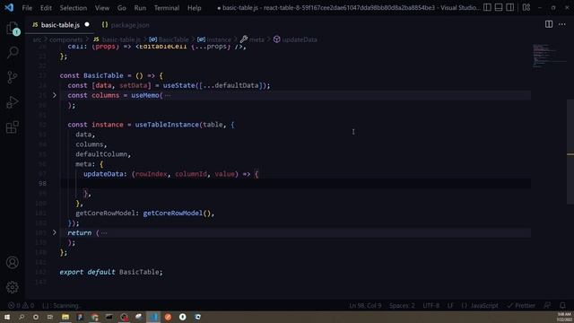Open Windows Start menu
Screen dimensions: 574x323
click(x=7, y=317)
